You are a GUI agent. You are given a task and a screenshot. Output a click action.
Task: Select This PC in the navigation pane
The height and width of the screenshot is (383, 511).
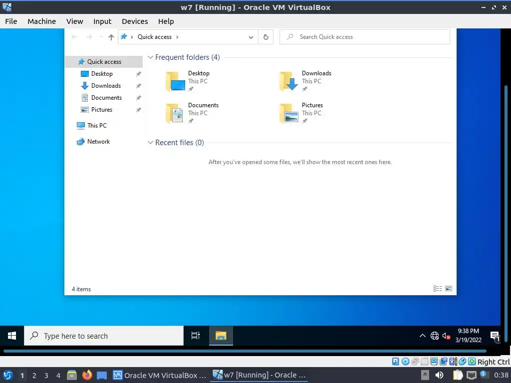(96, 125)
